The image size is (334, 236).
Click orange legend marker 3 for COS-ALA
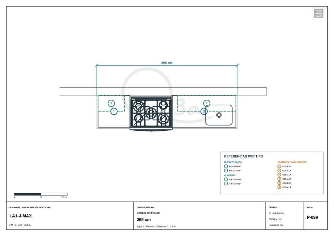pyautogui.click(x=279, y=175)
